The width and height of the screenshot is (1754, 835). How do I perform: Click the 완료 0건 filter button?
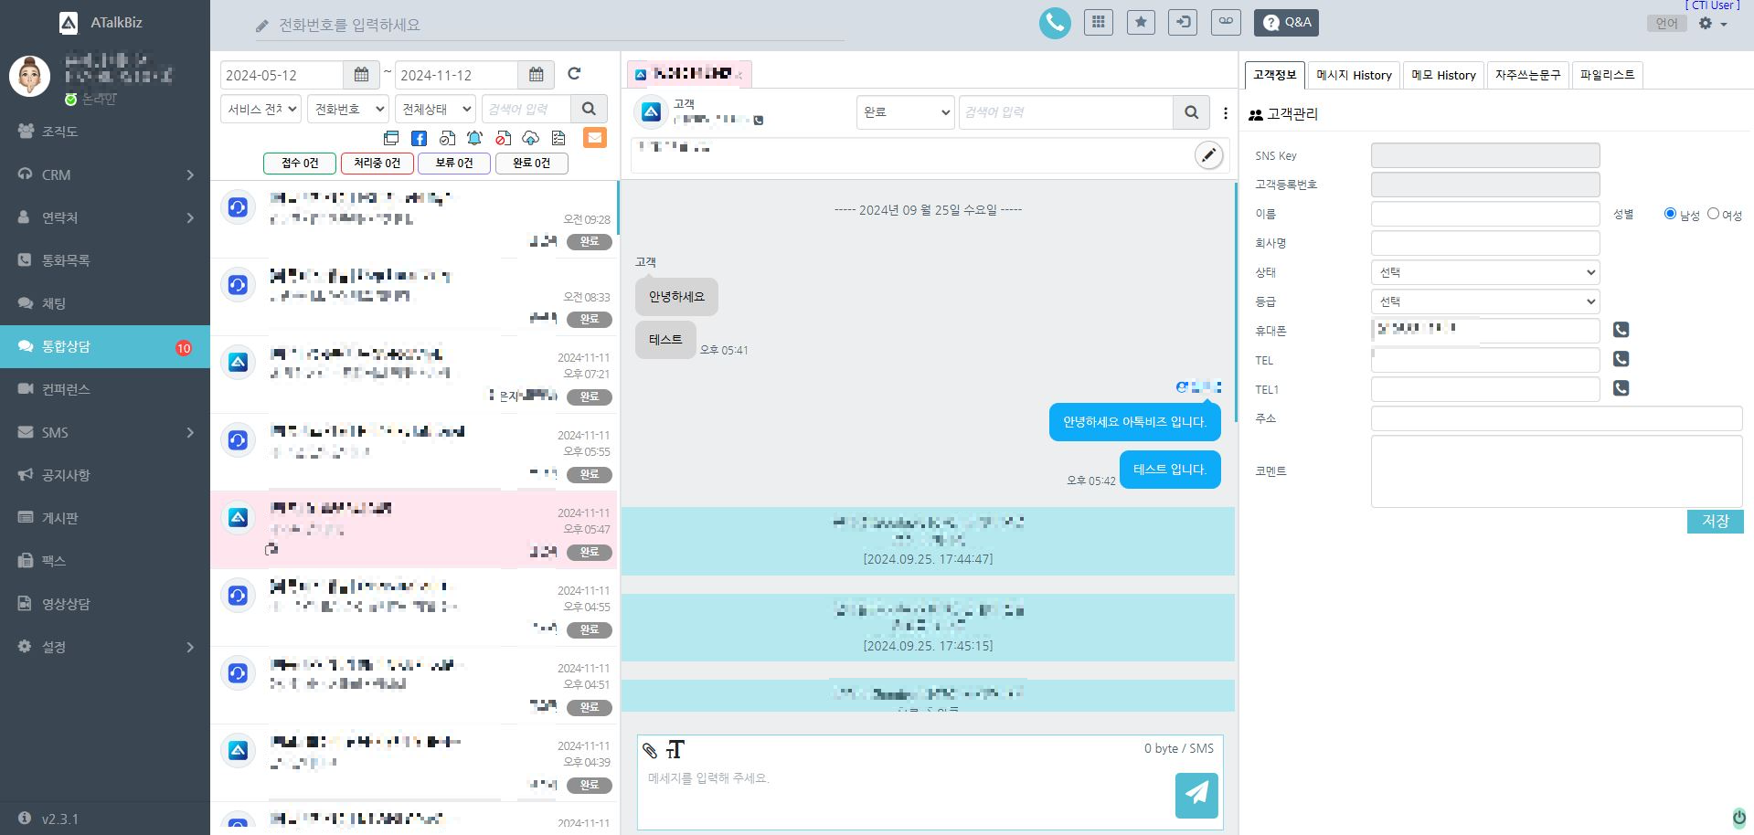tap(531, 164)
